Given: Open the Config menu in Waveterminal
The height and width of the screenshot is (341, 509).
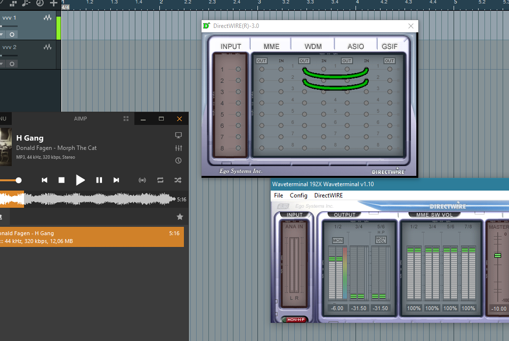Looking at the screenshot, I should (x=298, y=195).
